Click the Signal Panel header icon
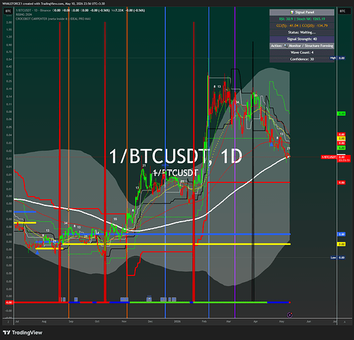Screen dimensions: 354x340 [292, 12]
